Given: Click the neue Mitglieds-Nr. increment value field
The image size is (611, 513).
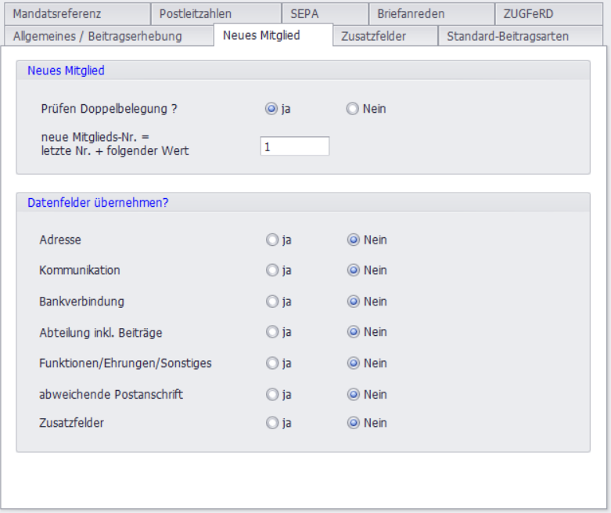Looking at the screenshot, I should pyautogui.click(x=294, y=146).
